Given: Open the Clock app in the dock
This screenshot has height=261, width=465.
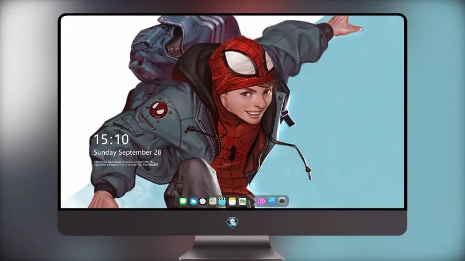Looking at the screenshot, I should click(203, 201).
